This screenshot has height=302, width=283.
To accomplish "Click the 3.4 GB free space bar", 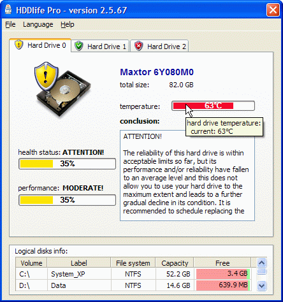I will click(223, 274).
